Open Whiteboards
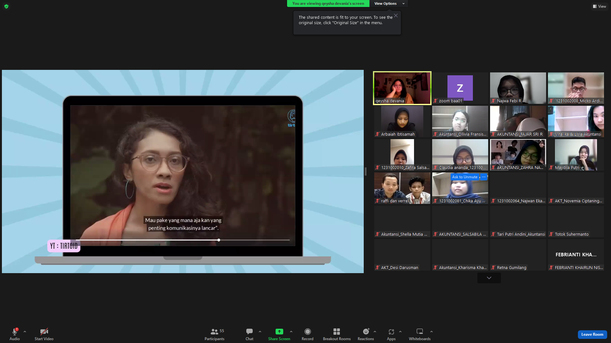611x343 pixels. pos(420,334)
